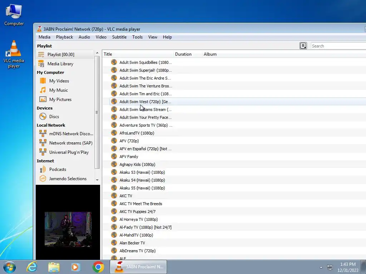Image resolution: width=366 pixels, height=274 pixels.
Task: Click the Playlist list icon in sidebar
Action: point(41,55)
